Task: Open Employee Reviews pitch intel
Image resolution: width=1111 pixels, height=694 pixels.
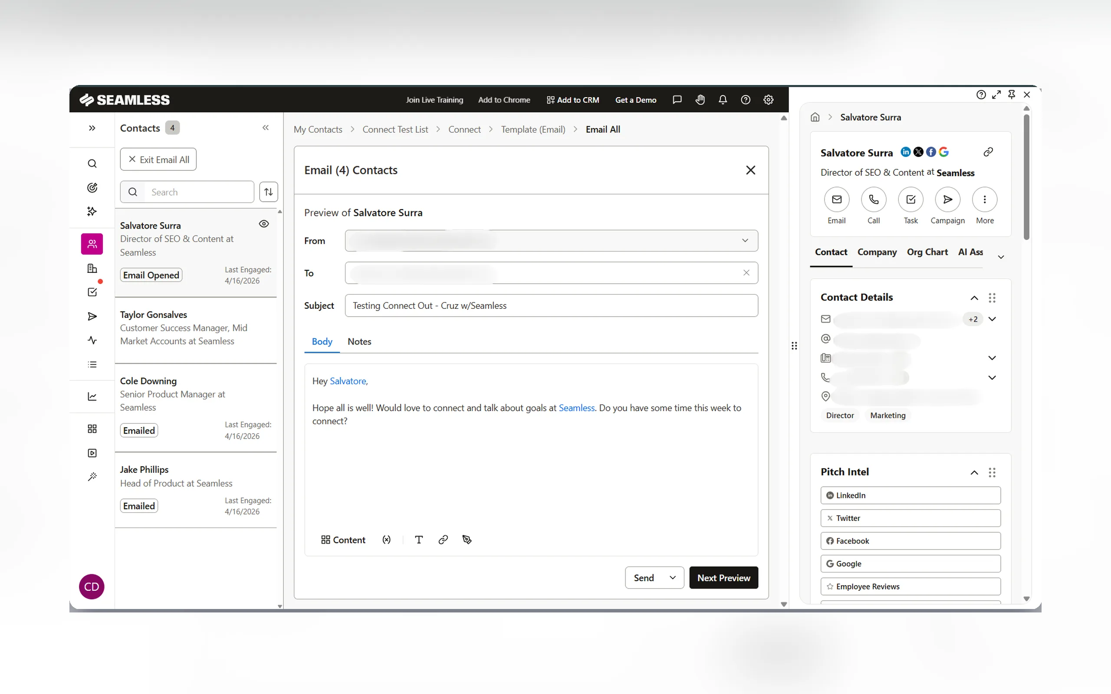Action: [x=910, y=586]
